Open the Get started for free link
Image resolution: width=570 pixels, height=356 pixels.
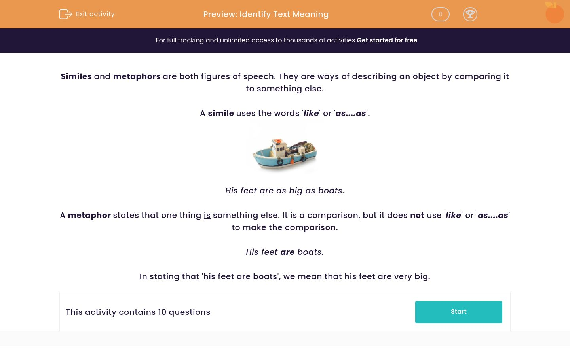coord(387,40)
